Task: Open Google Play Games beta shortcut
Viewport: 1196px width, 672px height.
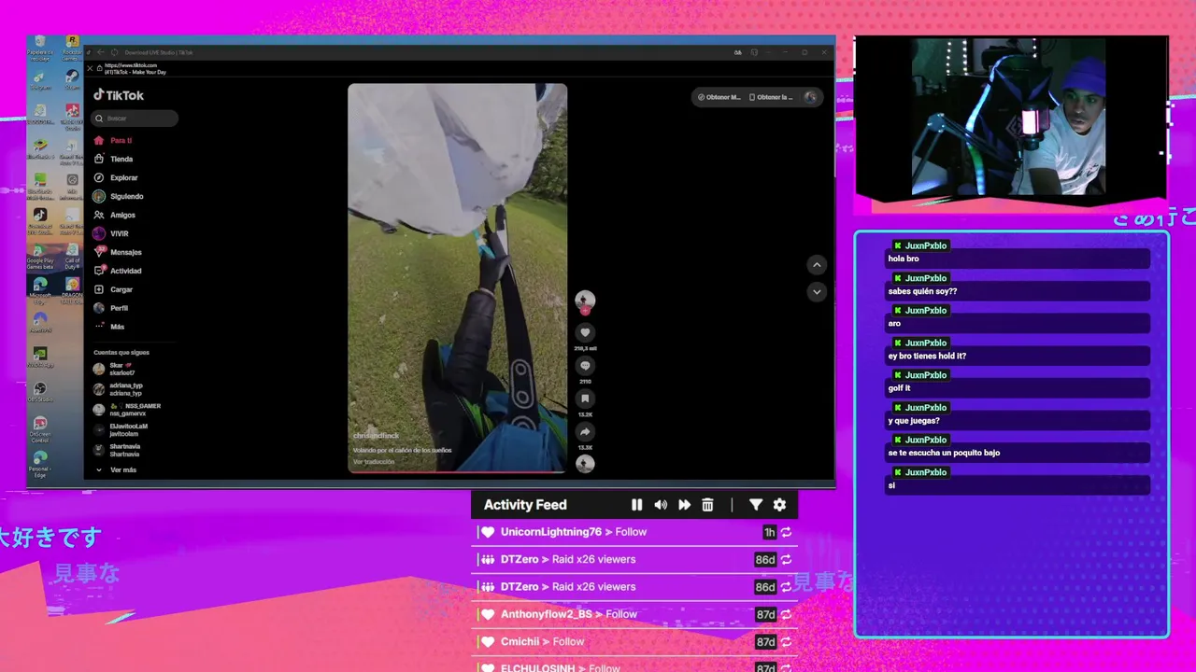Action: pyautogui.click(x=39, y=255)
